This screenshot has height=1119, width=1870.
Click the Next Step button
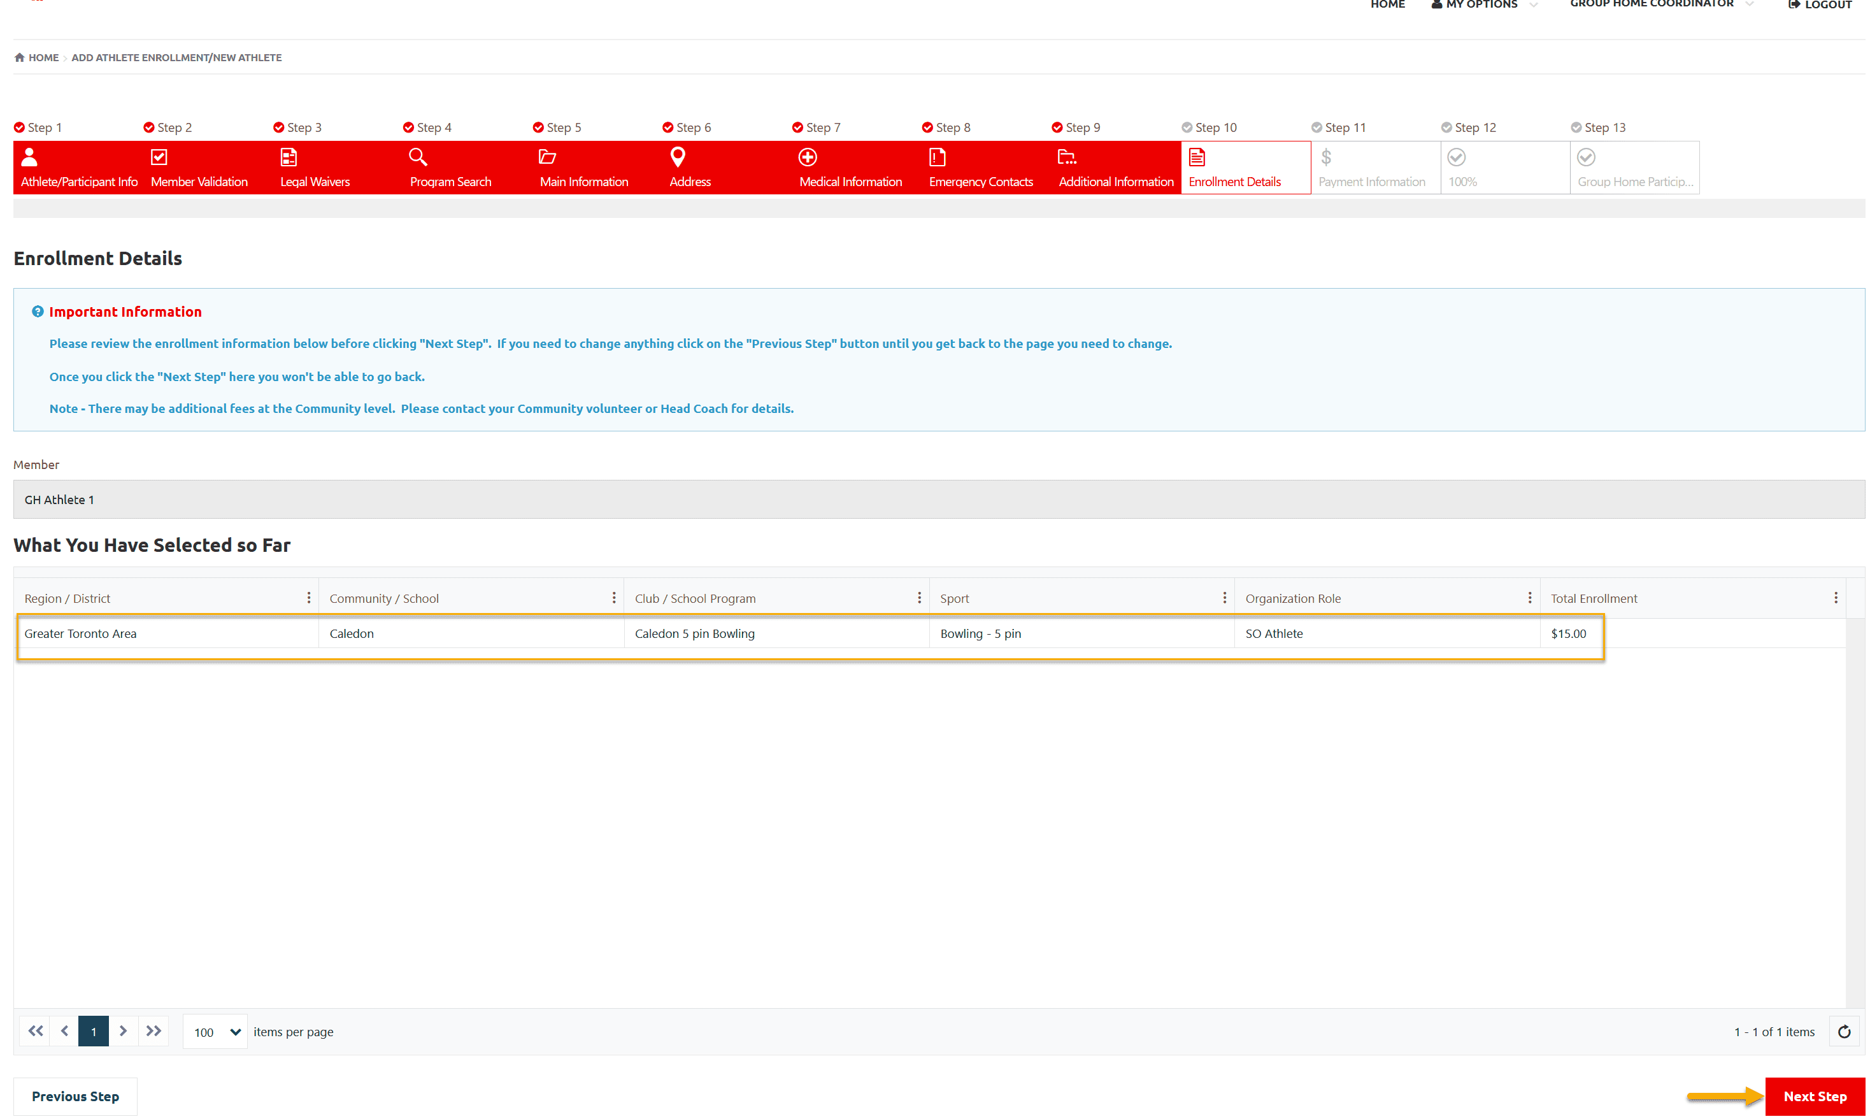(1814, 1095)
